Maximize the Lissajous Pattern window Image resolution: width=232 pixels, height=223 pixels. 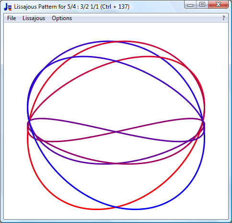[x=202, y=4]
